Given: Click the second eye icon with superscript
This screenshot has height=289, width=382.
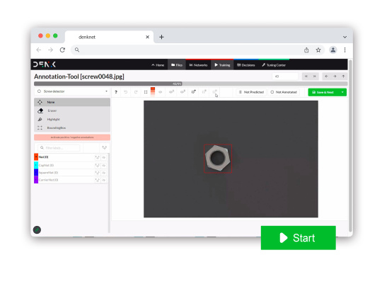Looking at the screenshot, I should [x=171, y=92].
